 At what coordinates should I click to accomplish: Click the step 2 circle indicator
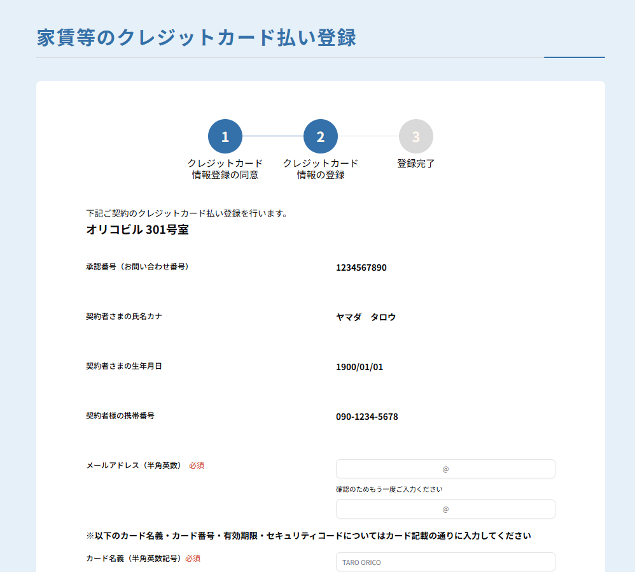(321, 136)
